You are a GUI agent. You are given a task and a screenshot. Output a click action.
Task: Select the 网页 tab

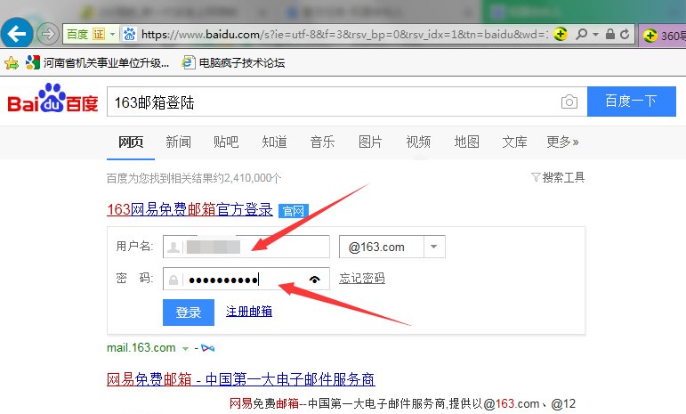(x=131, y=142)
